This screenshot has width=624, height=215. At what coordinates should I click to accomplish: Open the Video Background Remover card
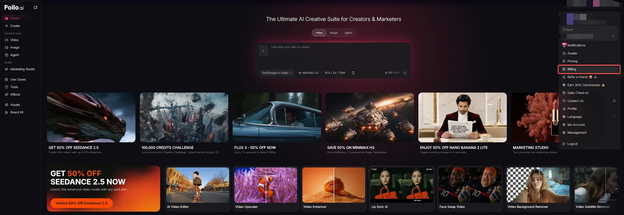point(538,189)
